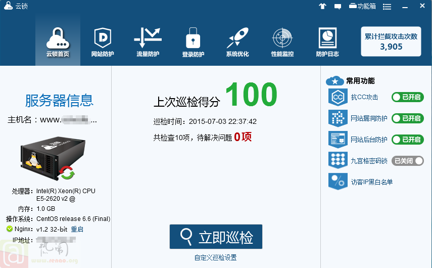Open 抗CC攻击 settings label
The width and height of the screenshot is (432, 268).
click(x=364, y=97)
